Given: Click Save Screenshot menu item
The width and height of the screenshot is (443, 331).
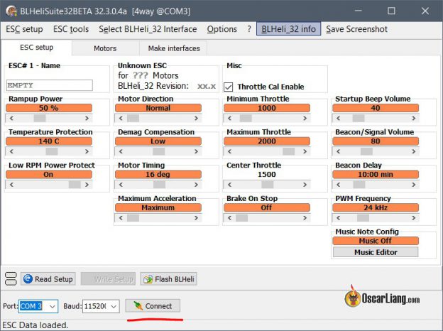Looking at the screenshot, I should 356,29.
